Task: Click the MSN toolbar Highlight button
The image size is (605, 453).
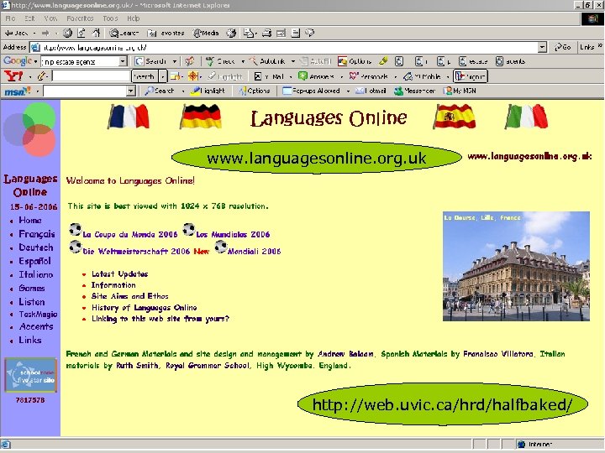Action: (x=208, y=91)
